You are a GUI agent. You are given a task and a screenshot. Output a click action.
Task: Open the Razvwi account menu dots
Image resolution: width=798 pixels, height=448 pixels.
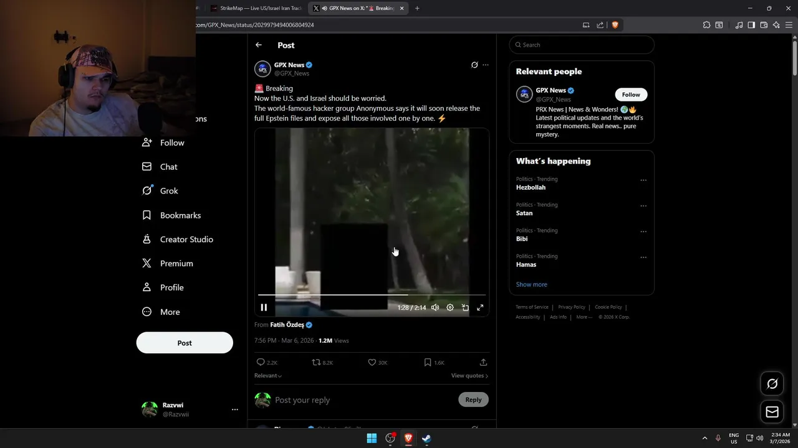click(x=235, y=409)
